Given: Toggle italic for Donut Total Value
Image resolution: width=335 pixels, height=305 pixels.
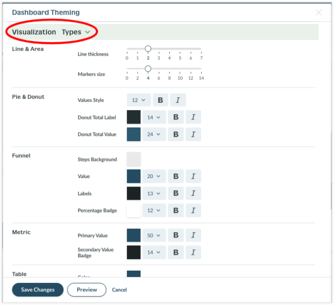Looking at the screenshot, I should click(193, 134).
